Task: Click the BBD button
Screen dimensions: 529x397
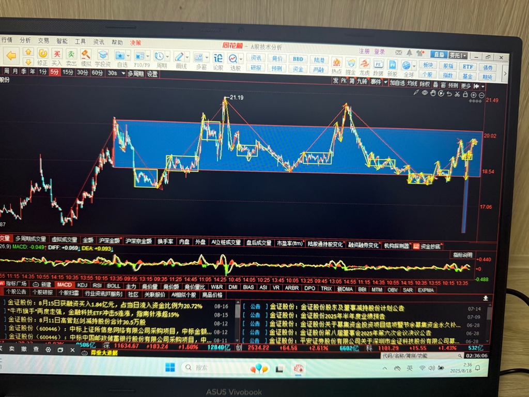Action: tap(298, 59)
